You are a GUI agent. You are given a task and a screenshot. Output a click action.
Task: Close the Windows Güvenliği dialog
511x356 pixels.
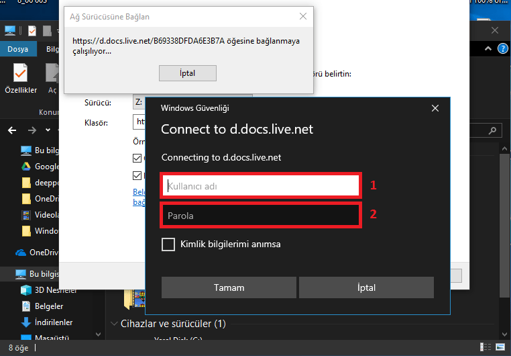(435, 108)
